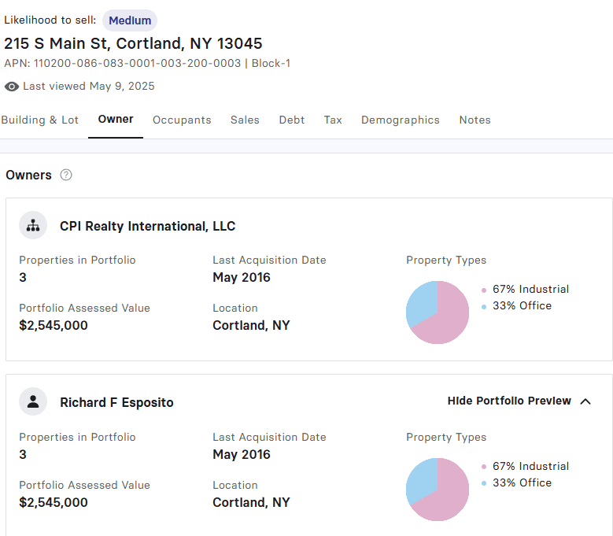Switch to the Occupants tab
613x536 pixels.
pyautogui.click(x=182, y=120)
